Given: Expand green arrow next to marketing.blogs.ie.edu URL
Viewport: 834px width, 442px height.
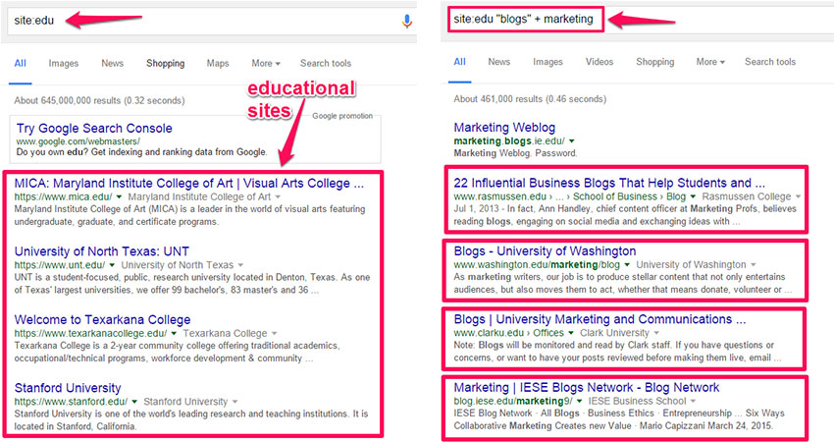Looking at the screenshot, I should [x=572, y=141].
